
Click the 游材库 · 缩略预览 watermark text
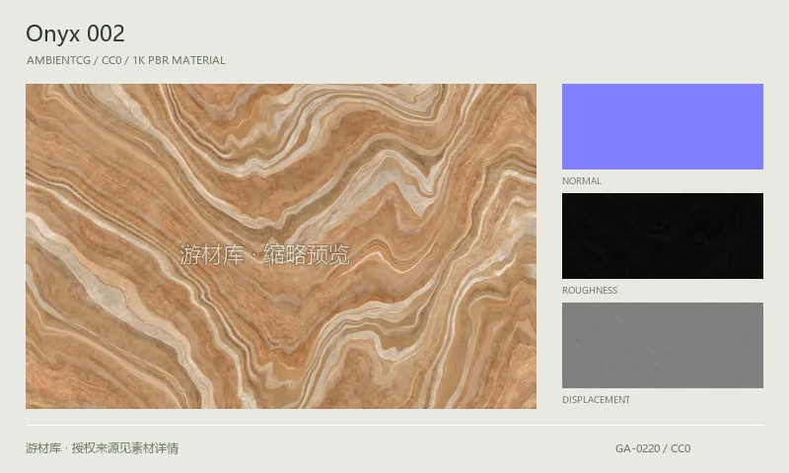coord(264,254)
